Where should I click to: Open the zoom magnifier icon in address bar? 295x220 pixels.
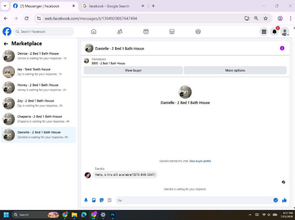tap(256, 18)
